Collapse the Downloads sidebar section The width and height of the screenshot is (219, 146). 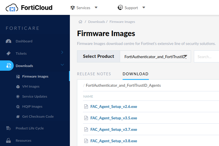click(x=62, y=65)
